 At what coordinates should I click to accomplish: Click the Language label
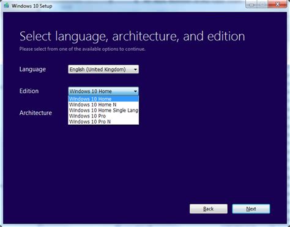point(32,69)
